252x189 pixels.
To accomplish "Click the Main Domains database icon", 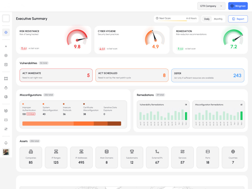I will (x=107, y=151).
